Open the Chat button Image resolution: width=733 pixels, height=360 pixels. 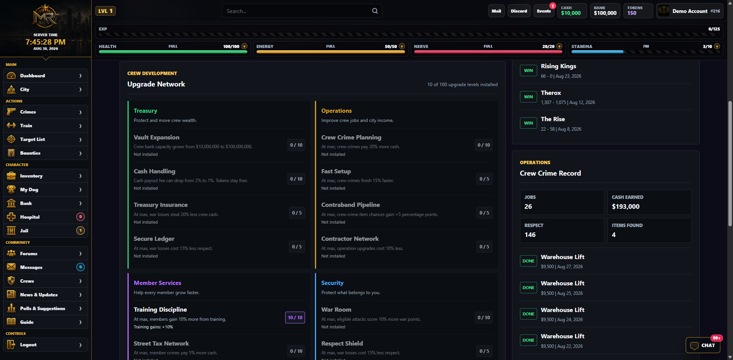pos(703,346)
